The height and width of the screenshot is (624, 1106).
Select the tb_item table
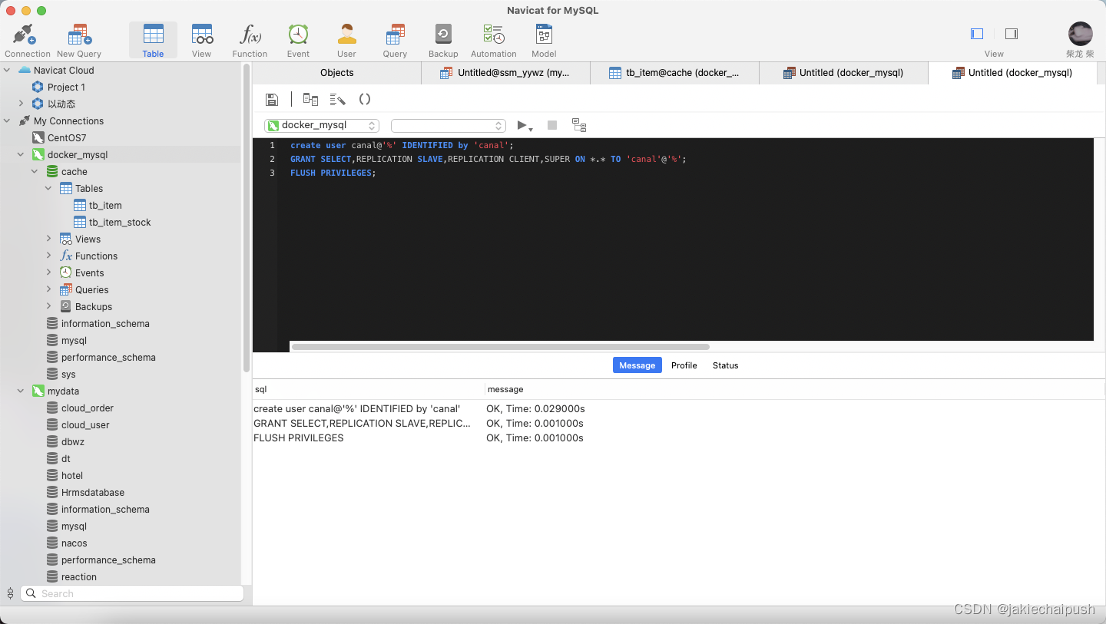[x=105, y=205]
